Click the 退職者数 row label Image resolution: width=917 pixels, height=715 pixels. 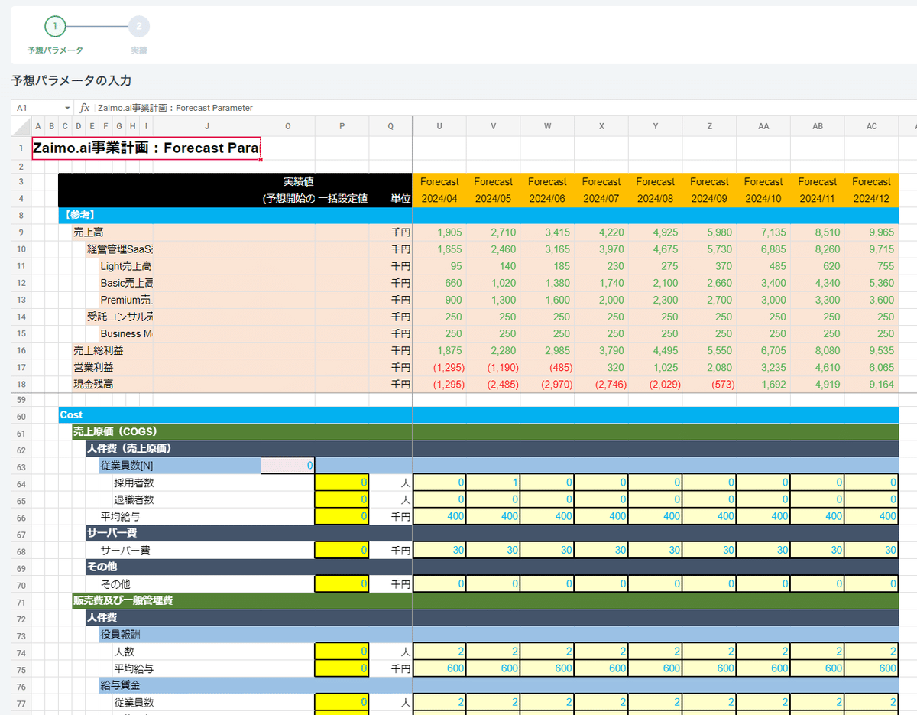click(134, 499)
